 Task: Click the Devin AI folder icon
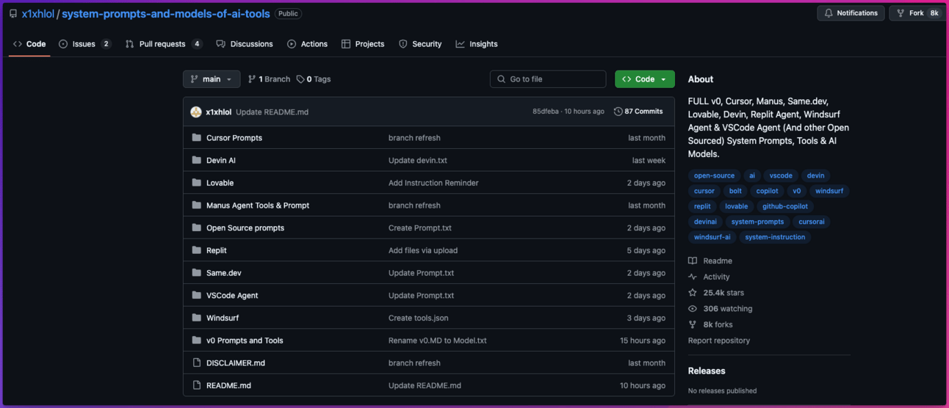click(x=196, y=160)
